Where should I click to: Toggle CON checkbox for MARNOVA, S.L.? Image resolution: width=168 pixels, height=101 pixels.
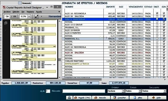[164, 39]
